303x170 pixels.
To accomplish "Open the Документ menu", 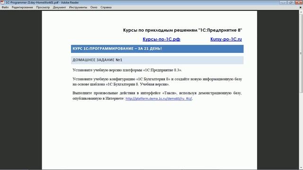I will 59,8.
